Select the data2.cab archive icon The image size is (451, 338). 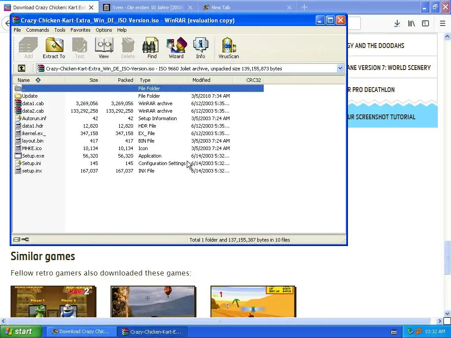pyautogui.click(x=18, y=110)
